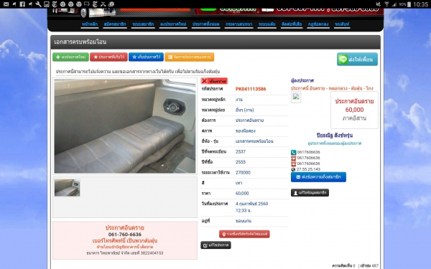The height and width of the screenshot is (269, 431).
Task: Click the second red telephone icon
Action: [x=294, y=164]
